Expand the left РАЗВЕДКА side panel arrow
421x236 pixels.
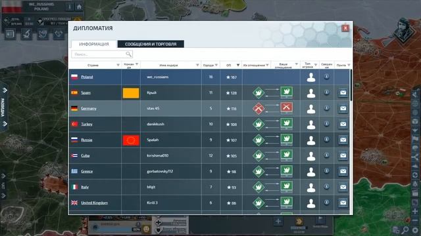(x=5, y=90)
